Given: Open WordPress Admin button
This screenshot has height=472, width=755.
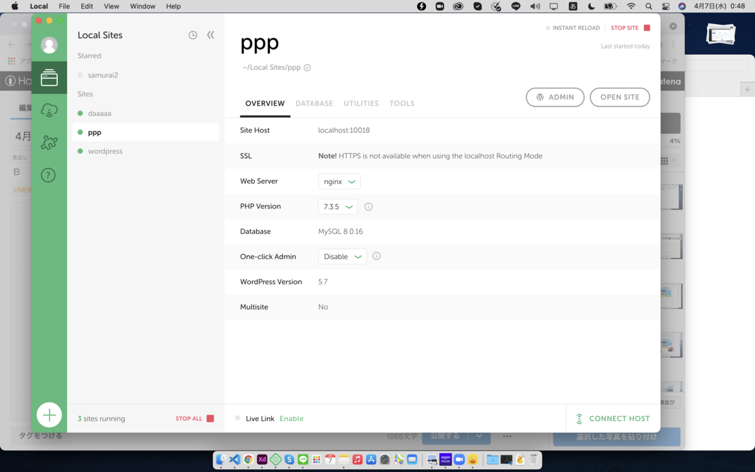Looking at the screenshot, I should pyautogui.click(x=555, y=97).
